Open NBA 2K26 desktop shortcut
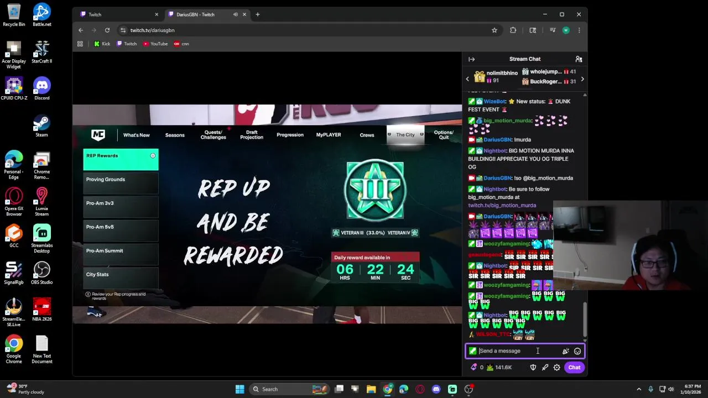The width and height of the screenshot is (708, 398). 42,310
